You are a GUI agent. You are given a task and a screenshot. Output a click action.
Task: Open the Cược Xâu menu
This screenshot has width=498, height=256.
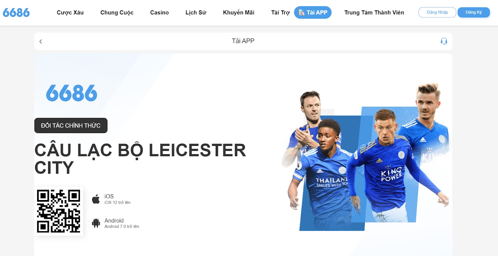point(70,12)
